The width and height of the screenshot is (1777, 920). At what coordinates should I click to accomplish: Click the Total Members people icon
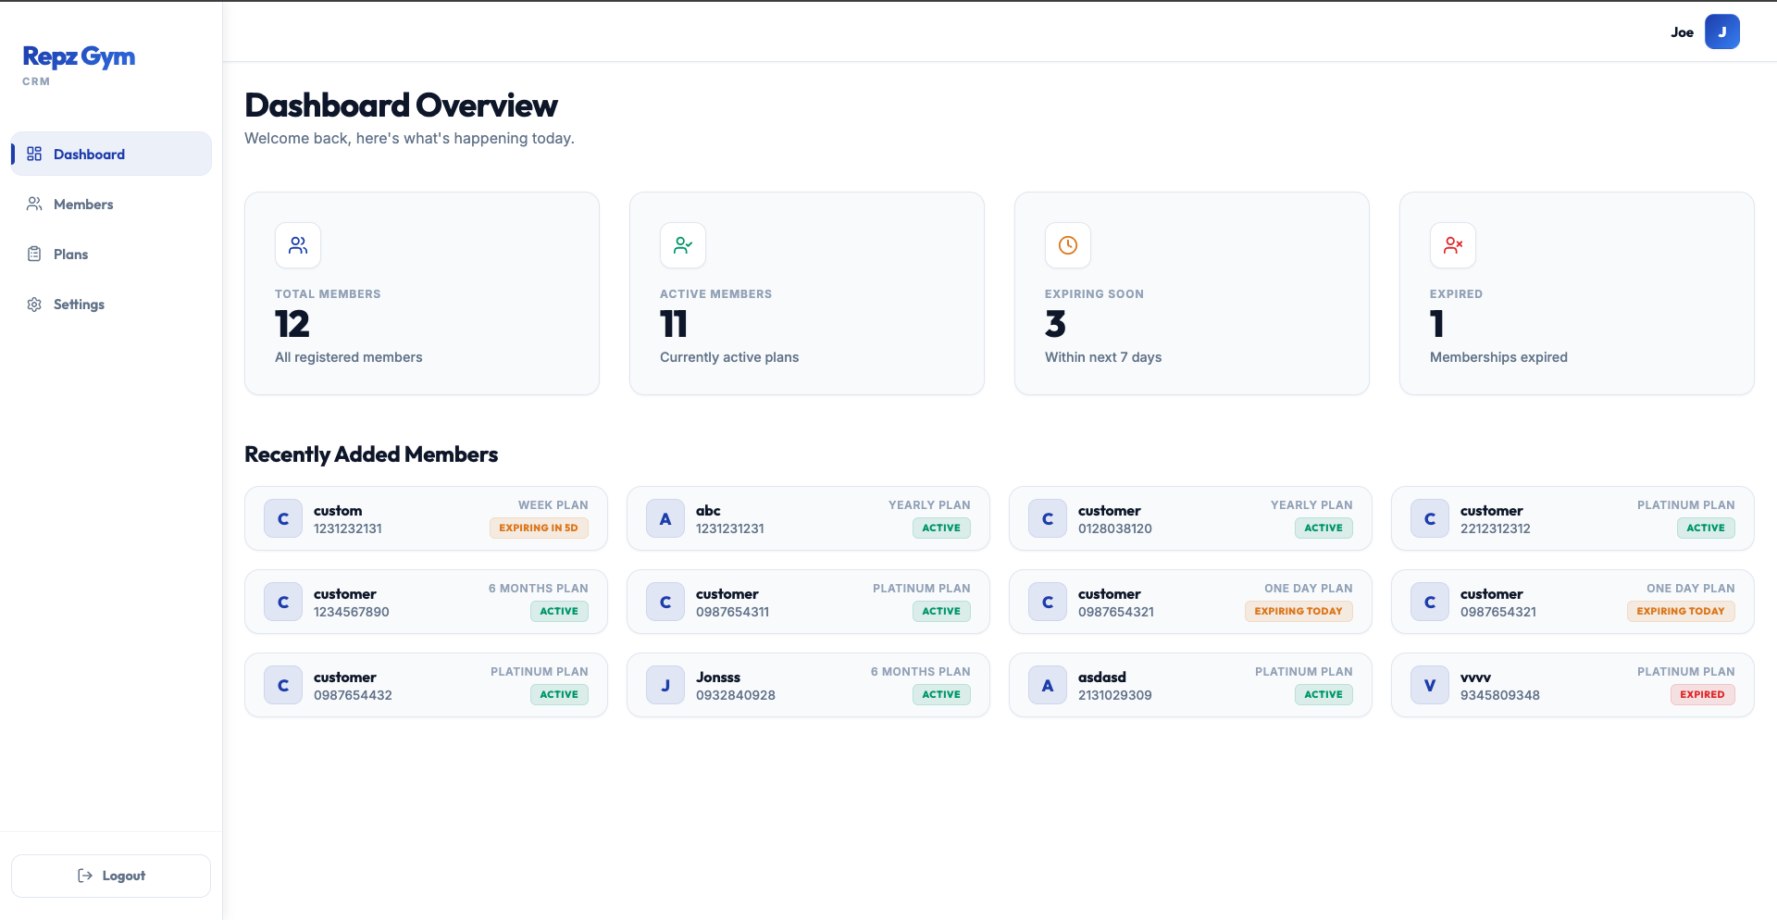click(298, 245)
